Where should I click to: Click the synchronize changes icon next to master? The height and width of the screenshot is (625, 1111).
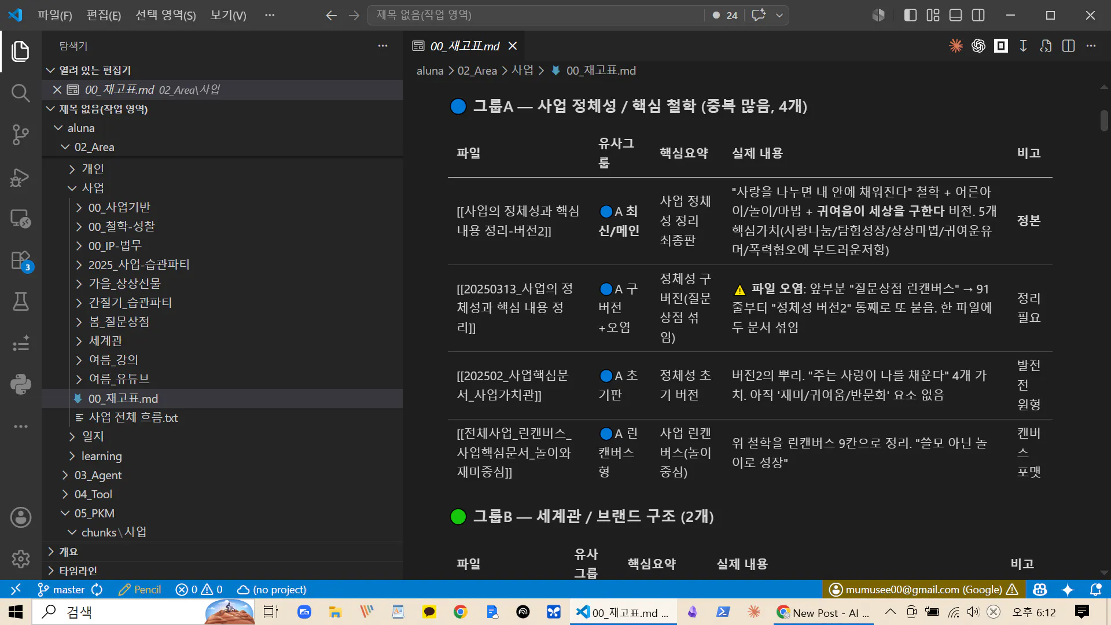(97, 589)
